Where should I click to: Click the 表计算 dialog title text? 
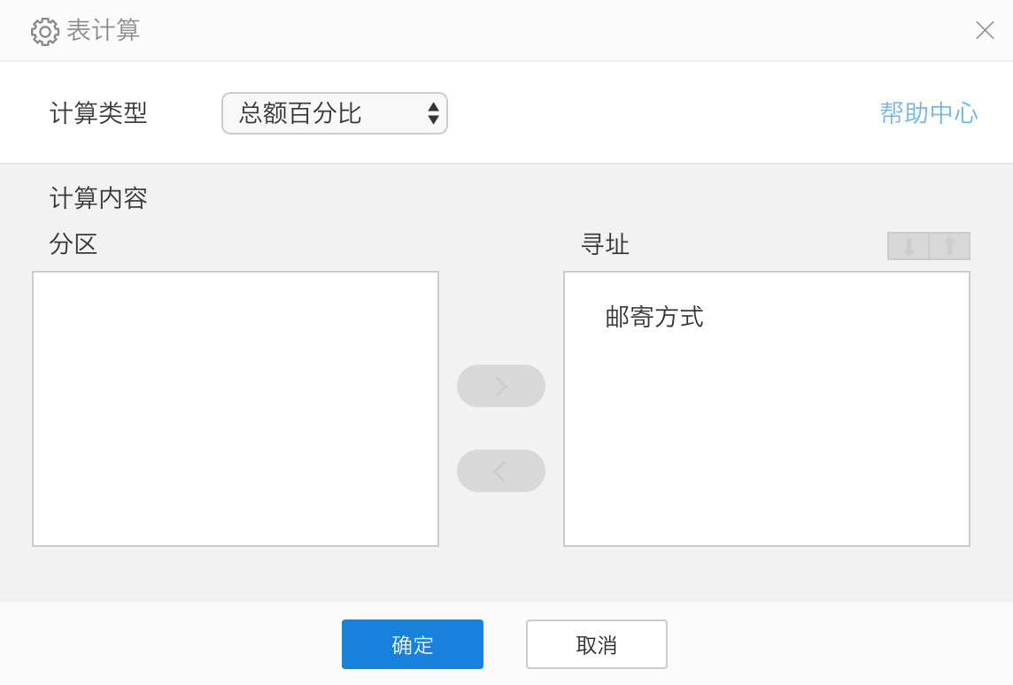pyautogui.click(x=104, y=30)
